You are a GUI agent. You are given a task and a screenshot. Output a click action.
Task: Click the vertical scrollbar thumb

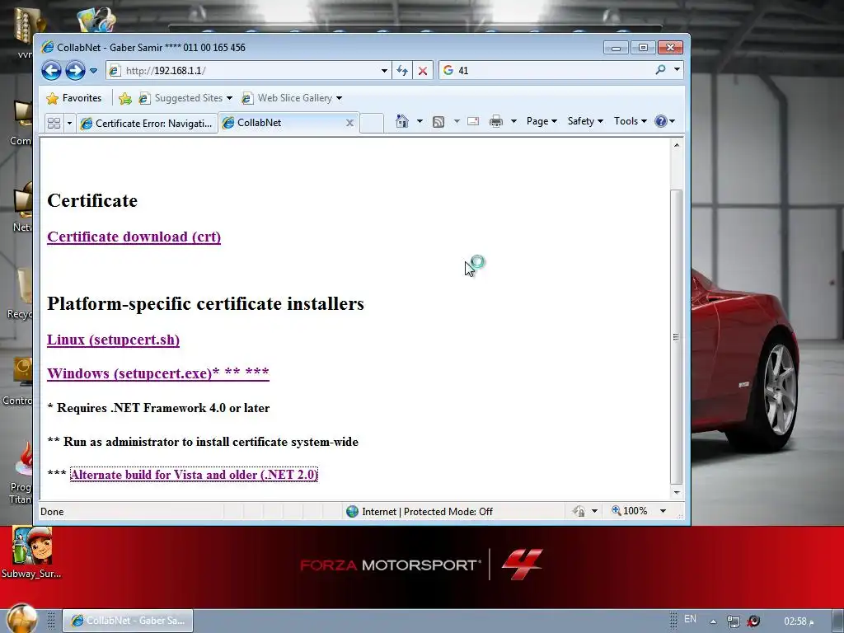click(x=677, y=337)
